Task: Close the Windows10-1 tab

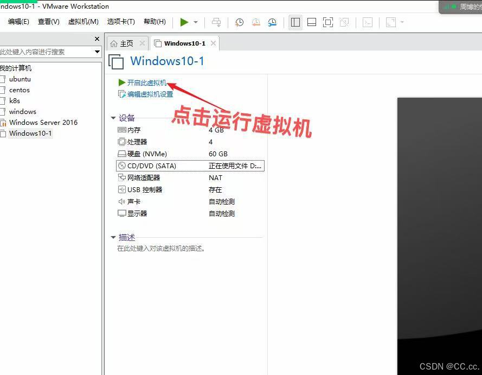Action: pyautogui.click(x=213, y=43)
